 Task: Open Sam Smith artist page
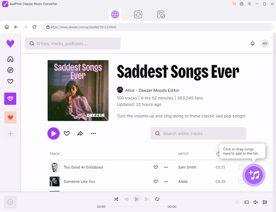click(187, 167)
